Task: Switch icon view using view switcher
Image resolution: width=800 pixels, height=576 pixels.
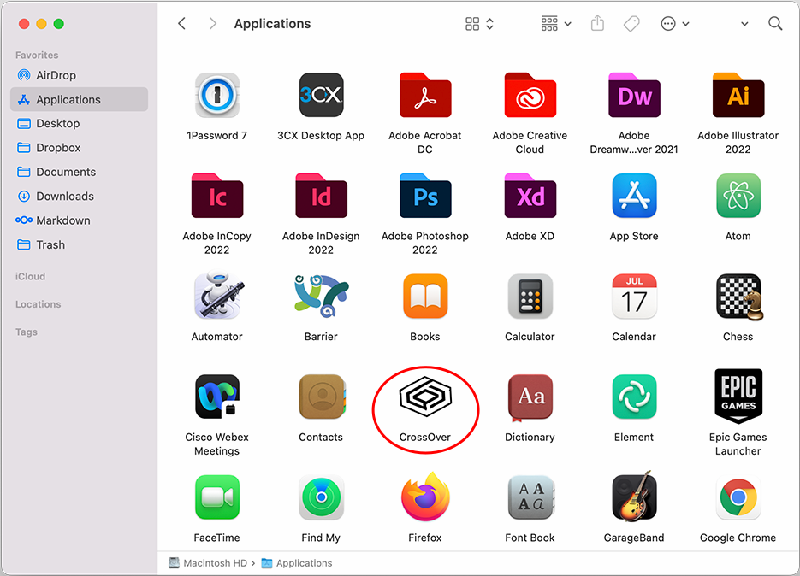Action: (479, 24)
